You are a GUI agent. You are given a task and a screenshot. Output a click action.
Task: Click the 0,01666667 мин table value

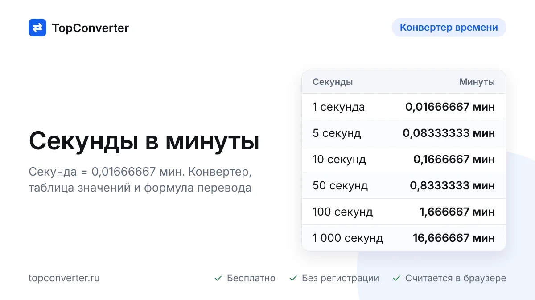click(x=450, y=107)
